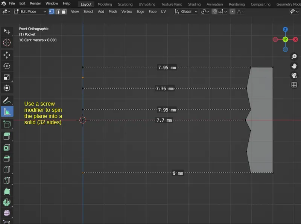Select the Scale tool

[x=7, y=77]
